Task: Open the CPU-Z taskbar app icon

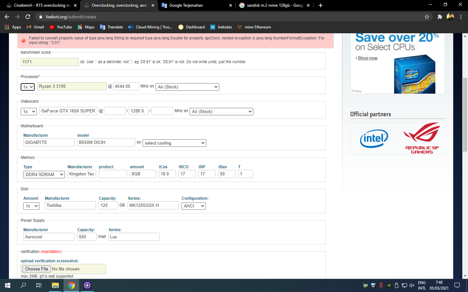Action: click(x=87, y=285)
